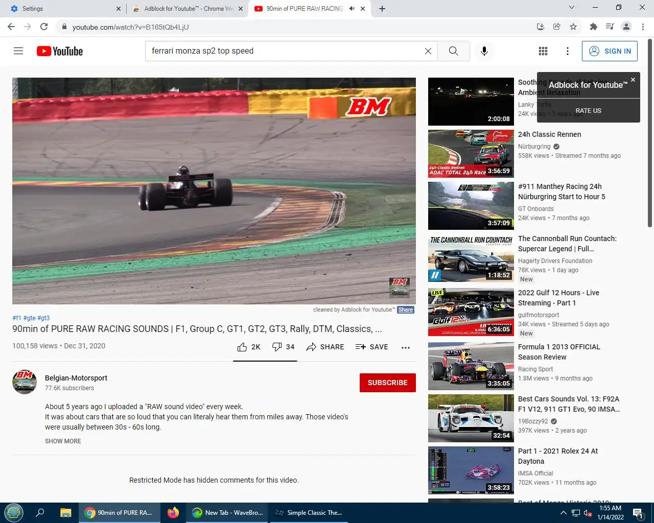This screenshot has width=654, height=523.
Task: Start voice search with microphone
Action: (484, 51)
